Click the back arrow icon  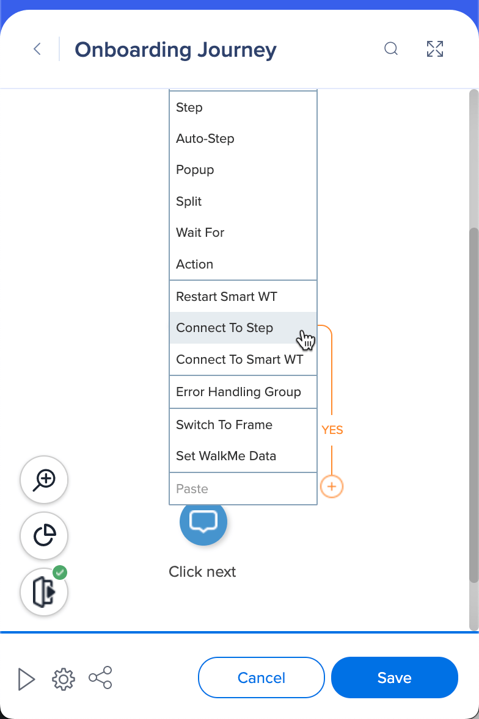pyautogui.click(x=37, y=49)
